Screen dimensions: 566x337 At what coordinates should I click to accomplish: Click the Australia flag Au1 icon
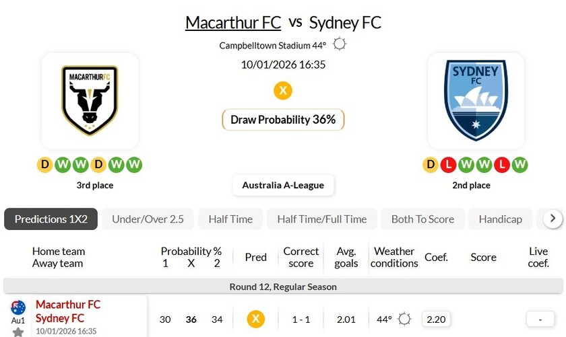tap(18, 308)
